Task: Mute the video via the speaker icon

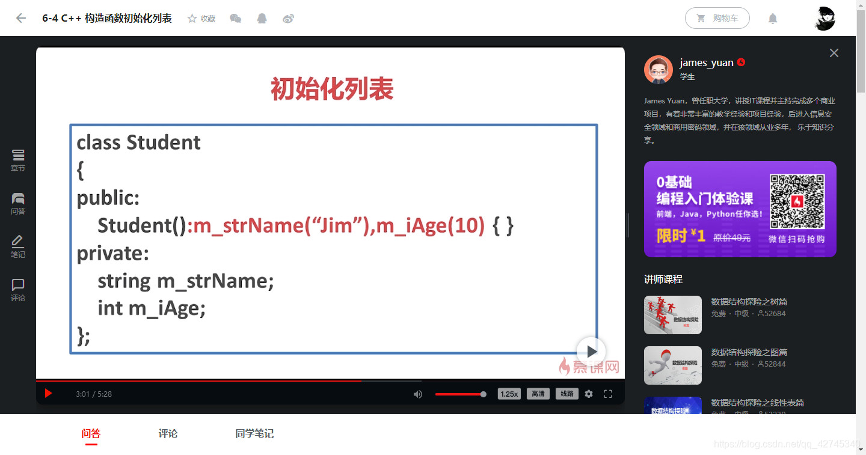Action: tap(418, 394)
